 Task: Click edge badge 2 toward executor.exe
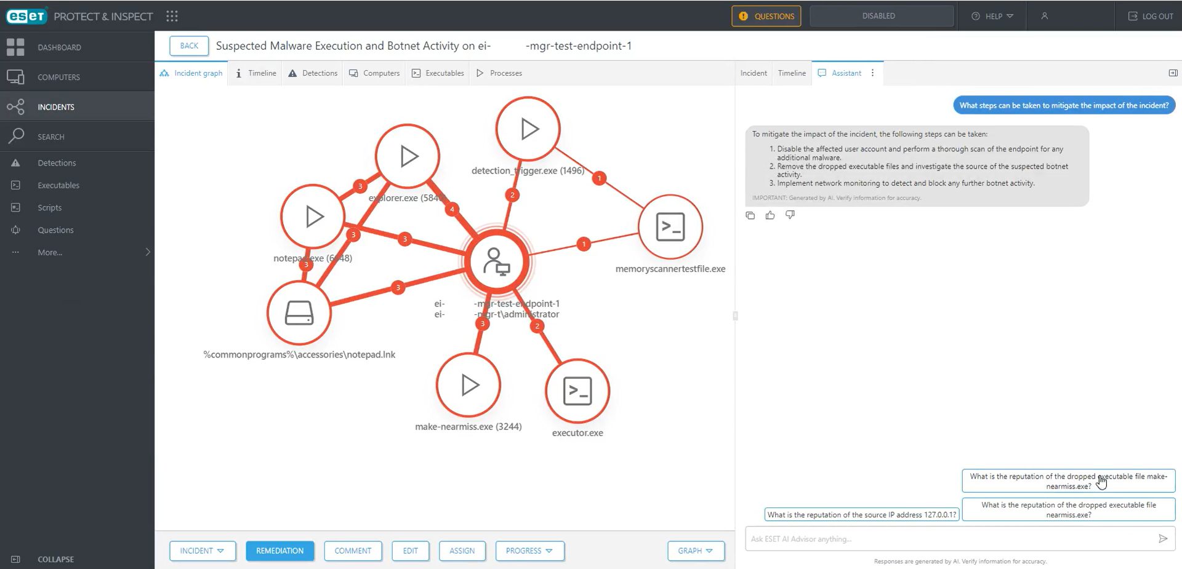point(537,326)
